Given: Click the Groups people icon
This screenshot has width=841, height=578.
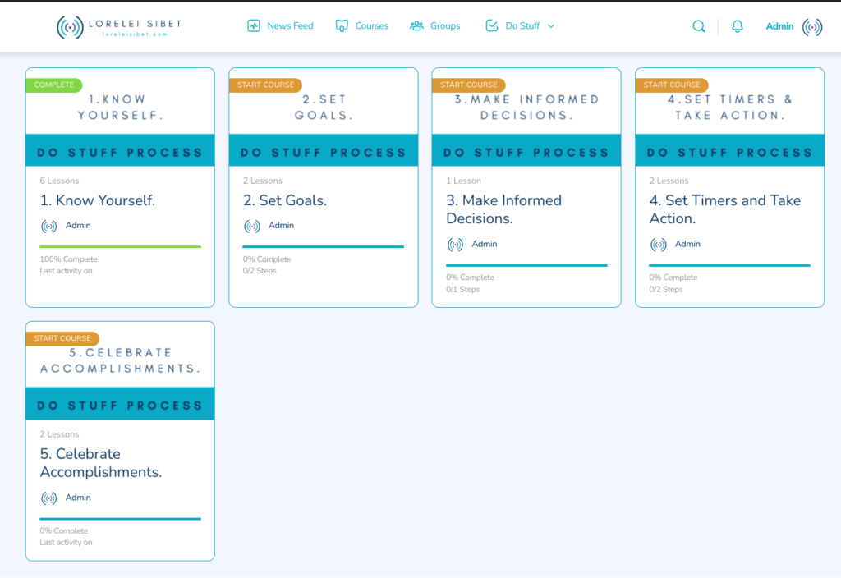Looking at the screenshot, I should point(416,25).
